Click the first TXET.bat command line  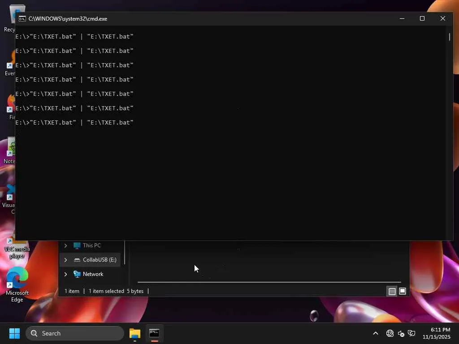[x=74, y=37]
